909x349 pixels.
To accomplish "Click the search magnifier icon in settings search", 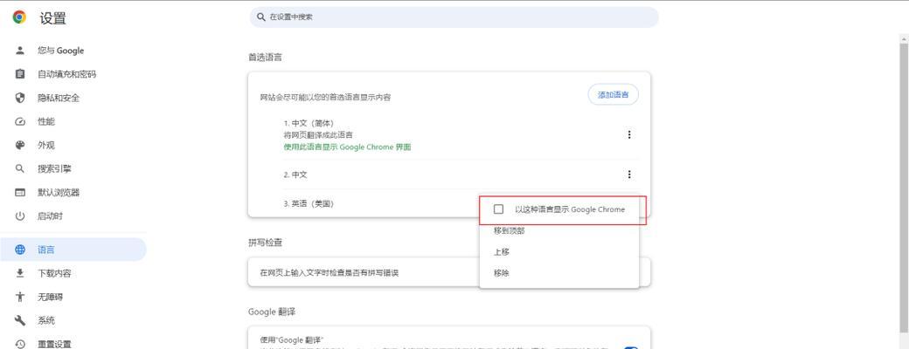I will pyautogui.click(x=260, y=17).
